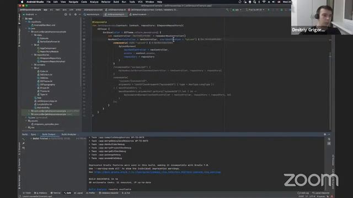Open Database Inspector tool window
Viewport: 353px width, 198px height.
[x=109, y=193]
